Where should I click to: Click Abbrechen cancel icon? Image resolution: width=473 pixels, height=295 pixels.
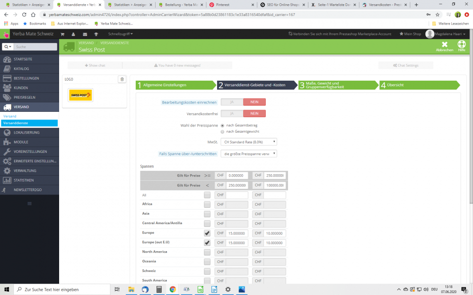coord(444,46)
